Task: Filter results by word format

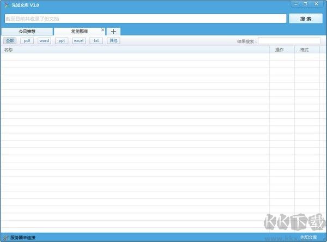Action: click(44, 40)
